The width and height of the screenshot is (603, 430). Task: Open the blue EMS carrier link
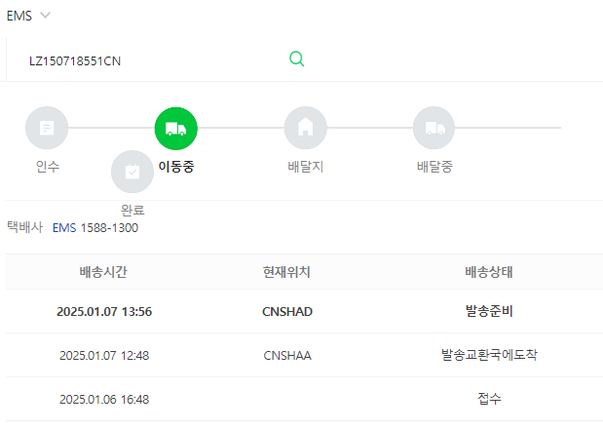[x=64, y=228]
